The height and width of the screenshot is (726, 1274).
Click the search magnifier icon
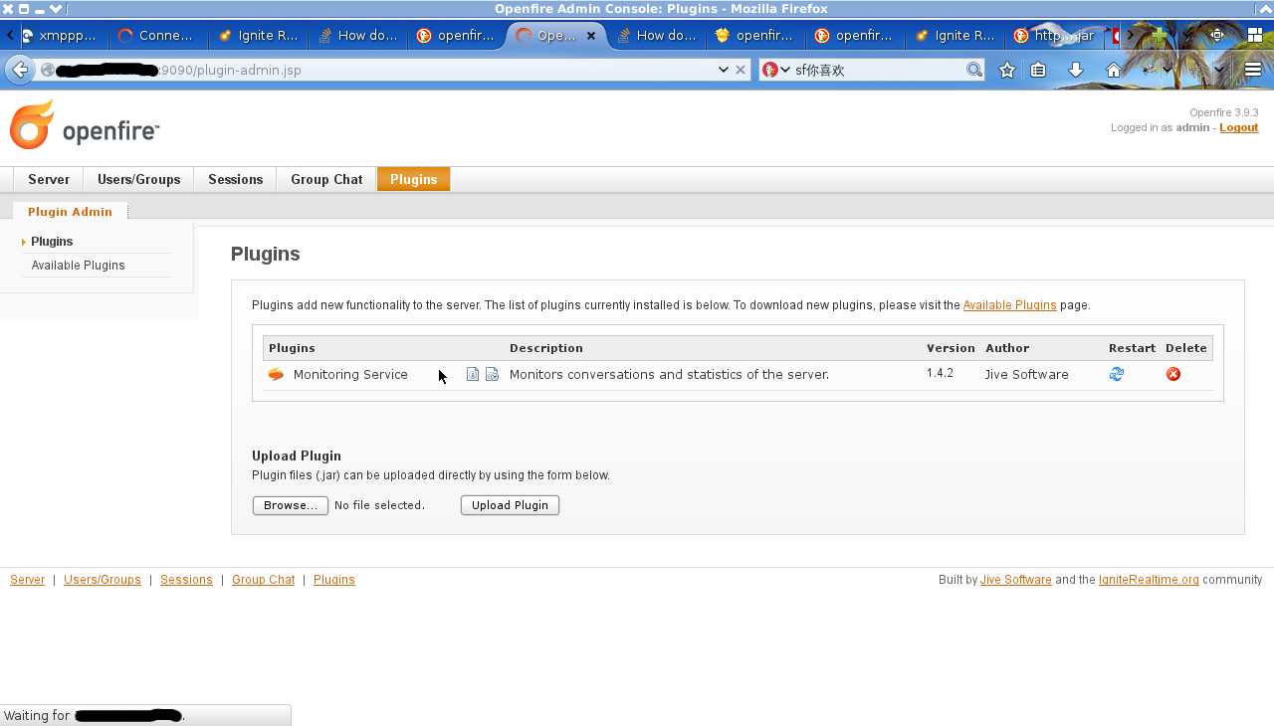point(974,70)
